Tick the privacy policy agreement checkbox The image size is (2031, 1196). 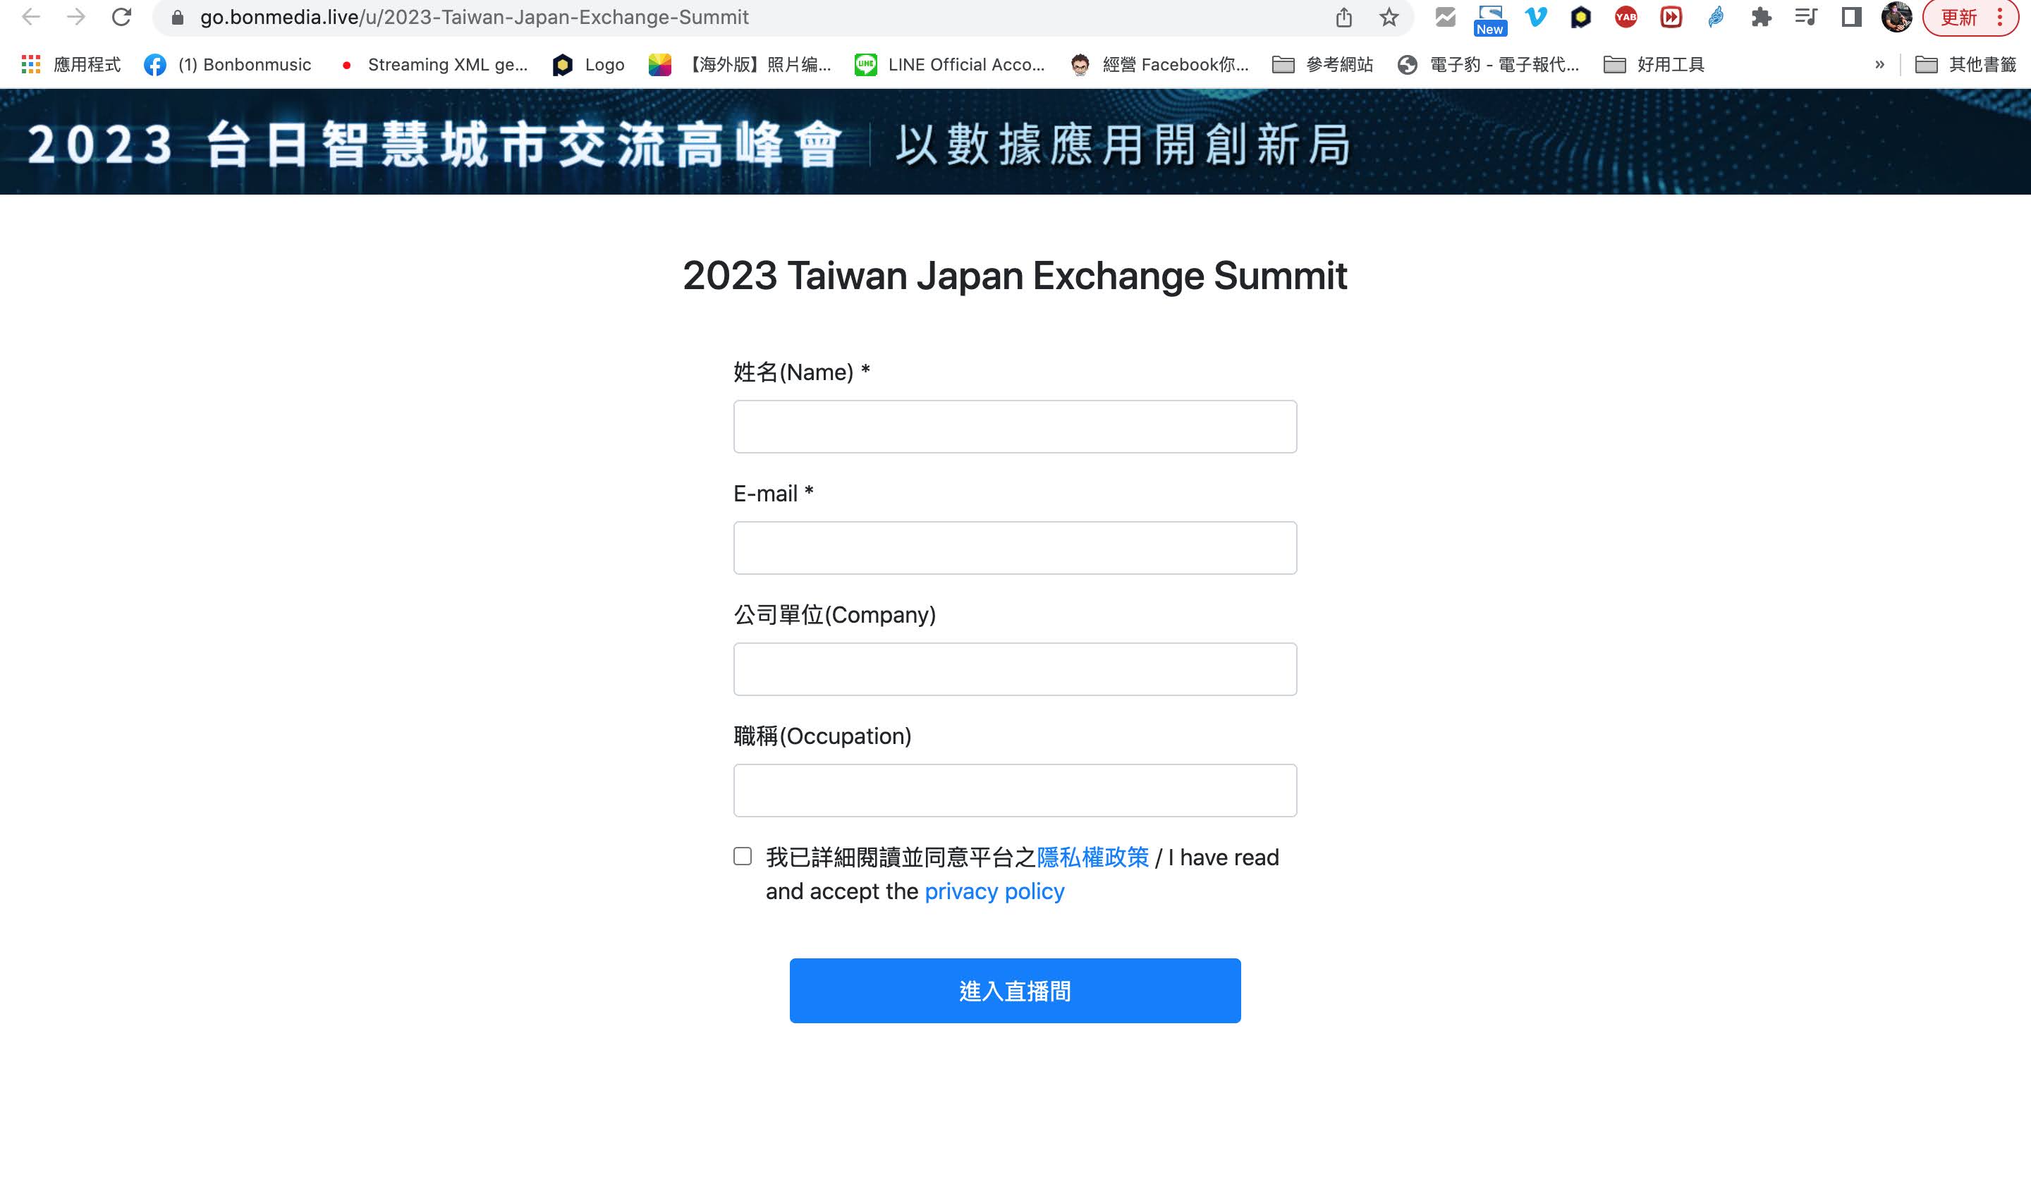[x=743, y=856]
